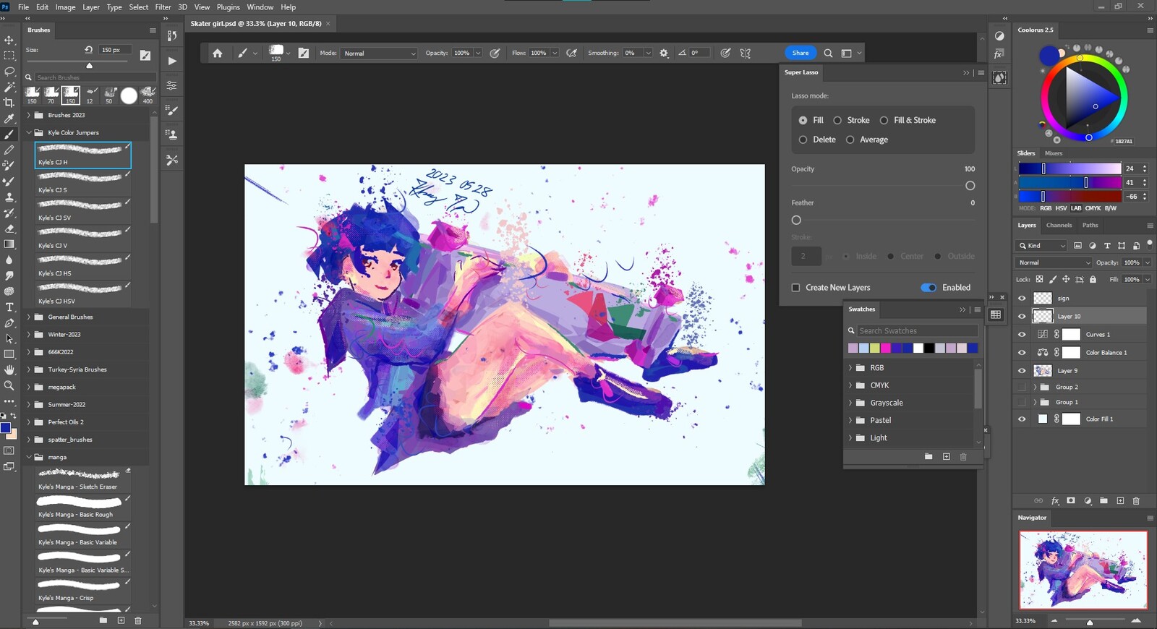Screen dimensions: 1157x629
Task: Click the Home icon in options bar
Action: (x=217, y=53)
